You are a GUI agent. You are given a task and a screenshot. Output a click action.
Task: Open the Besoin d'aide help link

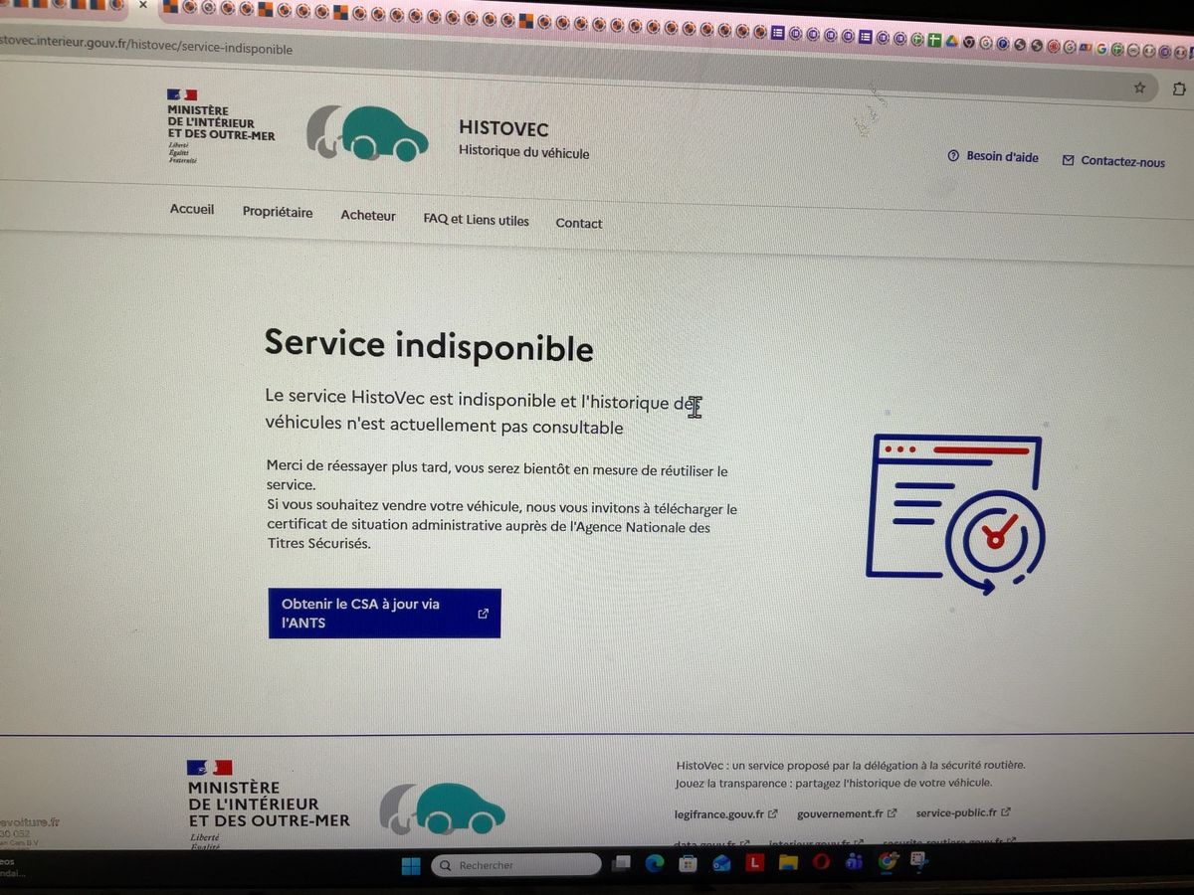[x=993, y=156]
